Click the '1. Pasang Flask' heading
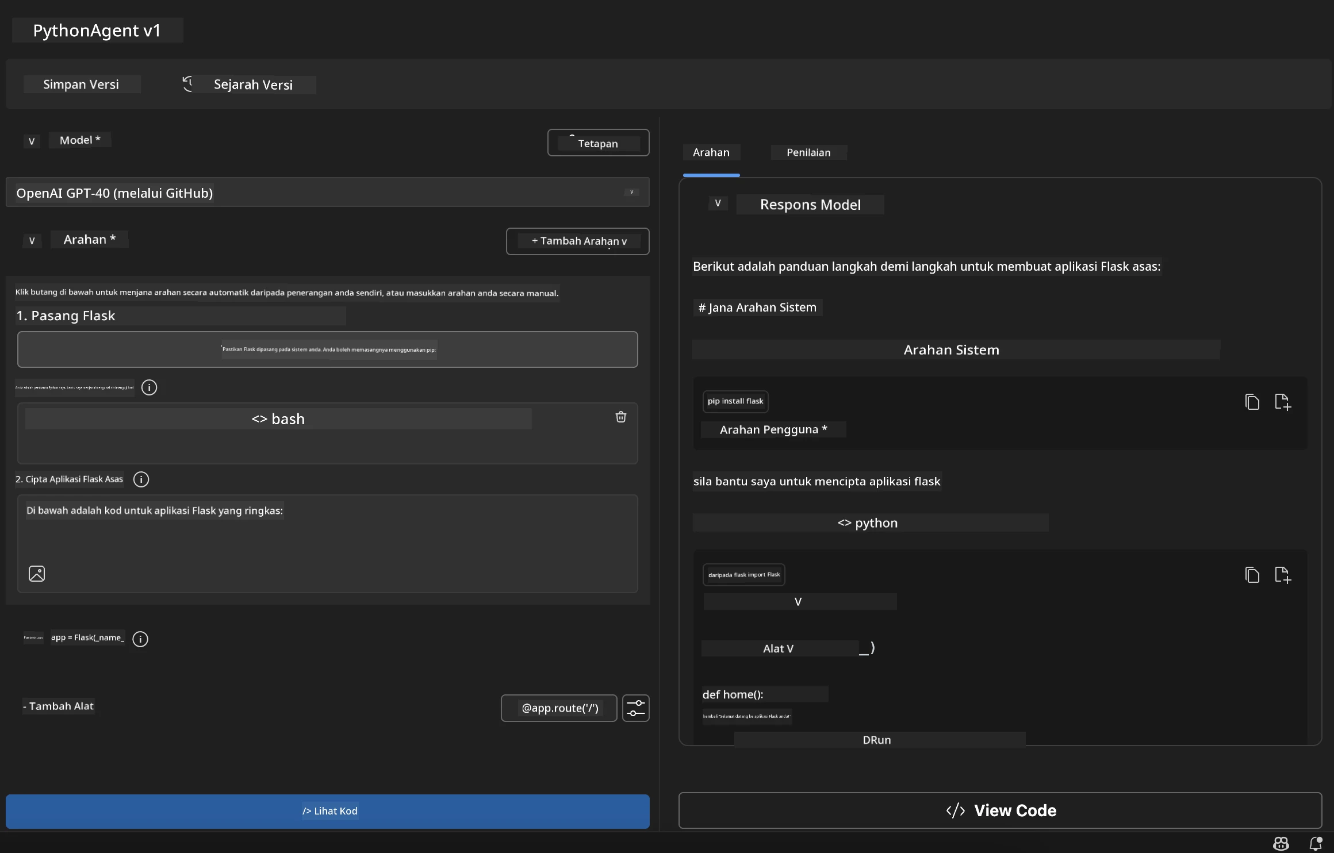Image resolution: width=1334 pixels, height=853 pixels. coord(66,316)
